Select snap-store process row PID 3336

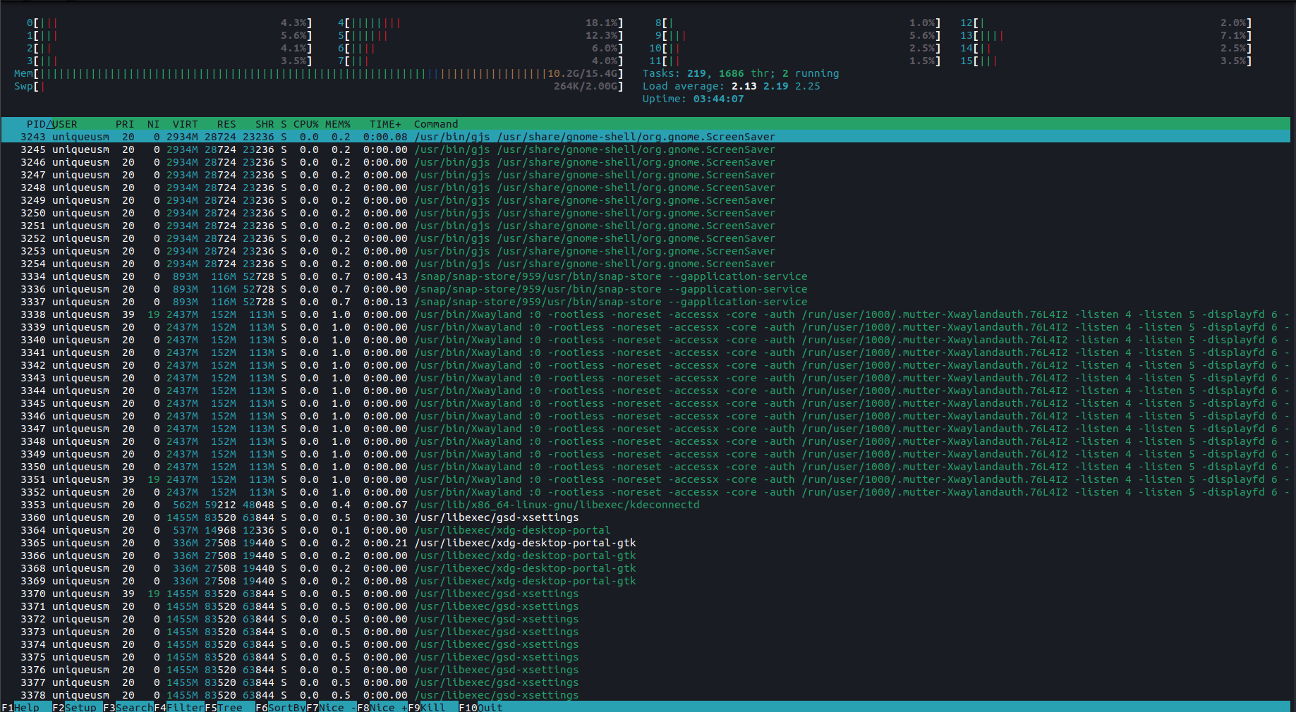point(646,289)
